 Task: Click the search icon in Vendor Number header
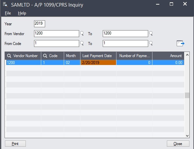coord(9,56)
